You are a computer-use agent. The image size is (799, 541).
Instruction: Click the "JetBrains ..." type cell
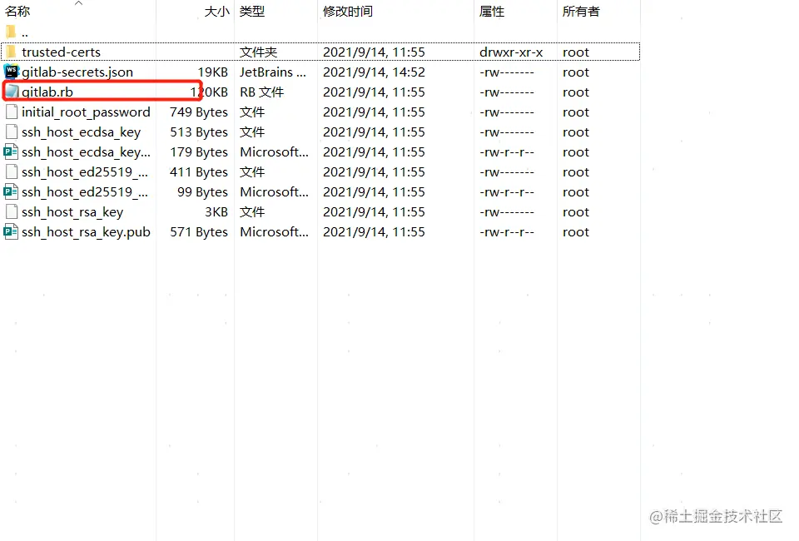click(x=273, y=72)
